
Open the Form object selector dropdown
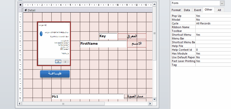[222, 3]
